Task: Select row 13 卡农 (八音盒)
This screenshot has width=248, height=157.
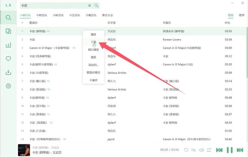Action: (132, 131)
